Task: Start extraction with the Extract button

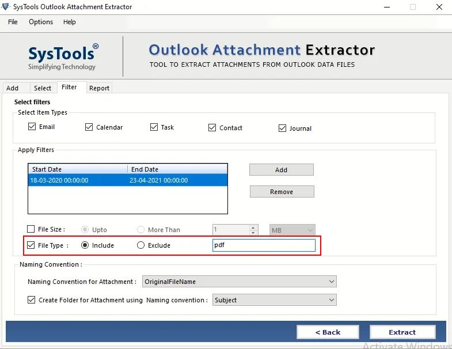Action: pyautogui.click(x=402, y=332)
